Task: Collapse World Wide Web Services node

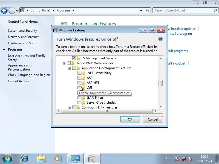Action: (64, 63)
